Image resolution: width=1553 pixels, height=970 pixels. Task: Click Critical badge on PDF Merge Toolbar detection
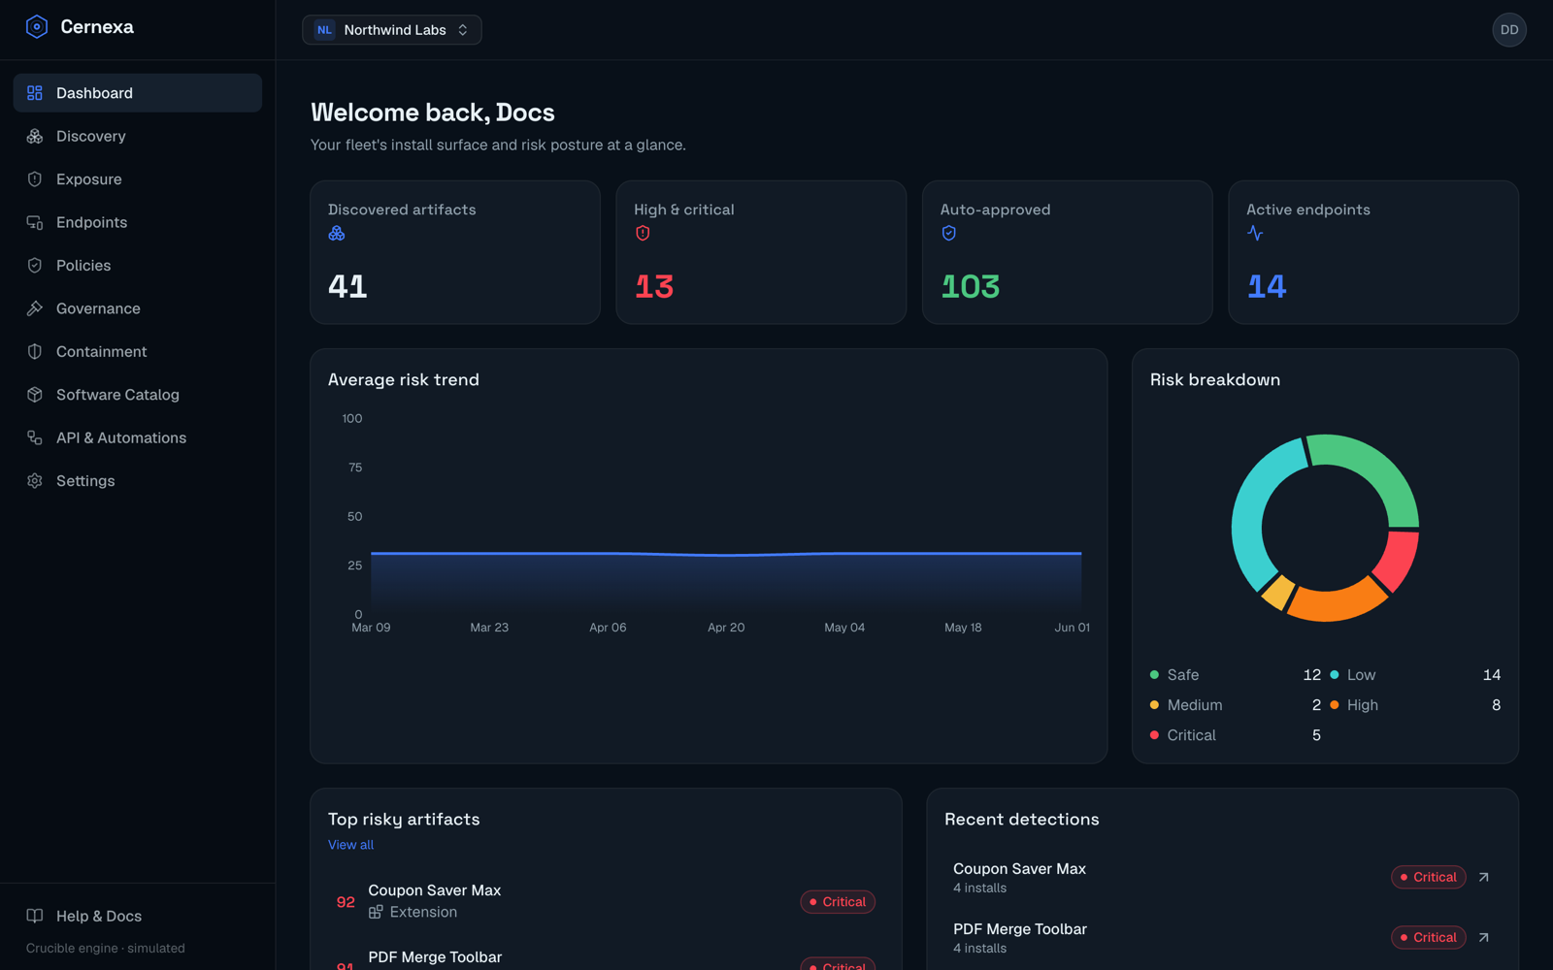(x=1428, y=937)
